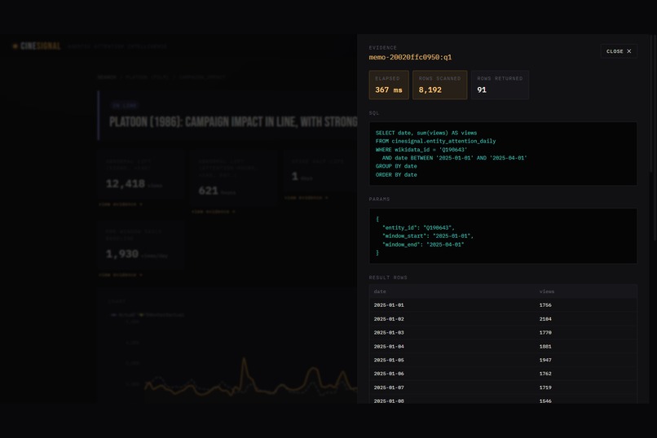
Task: Click the evidence panel scrollbar
Action: 652,104
